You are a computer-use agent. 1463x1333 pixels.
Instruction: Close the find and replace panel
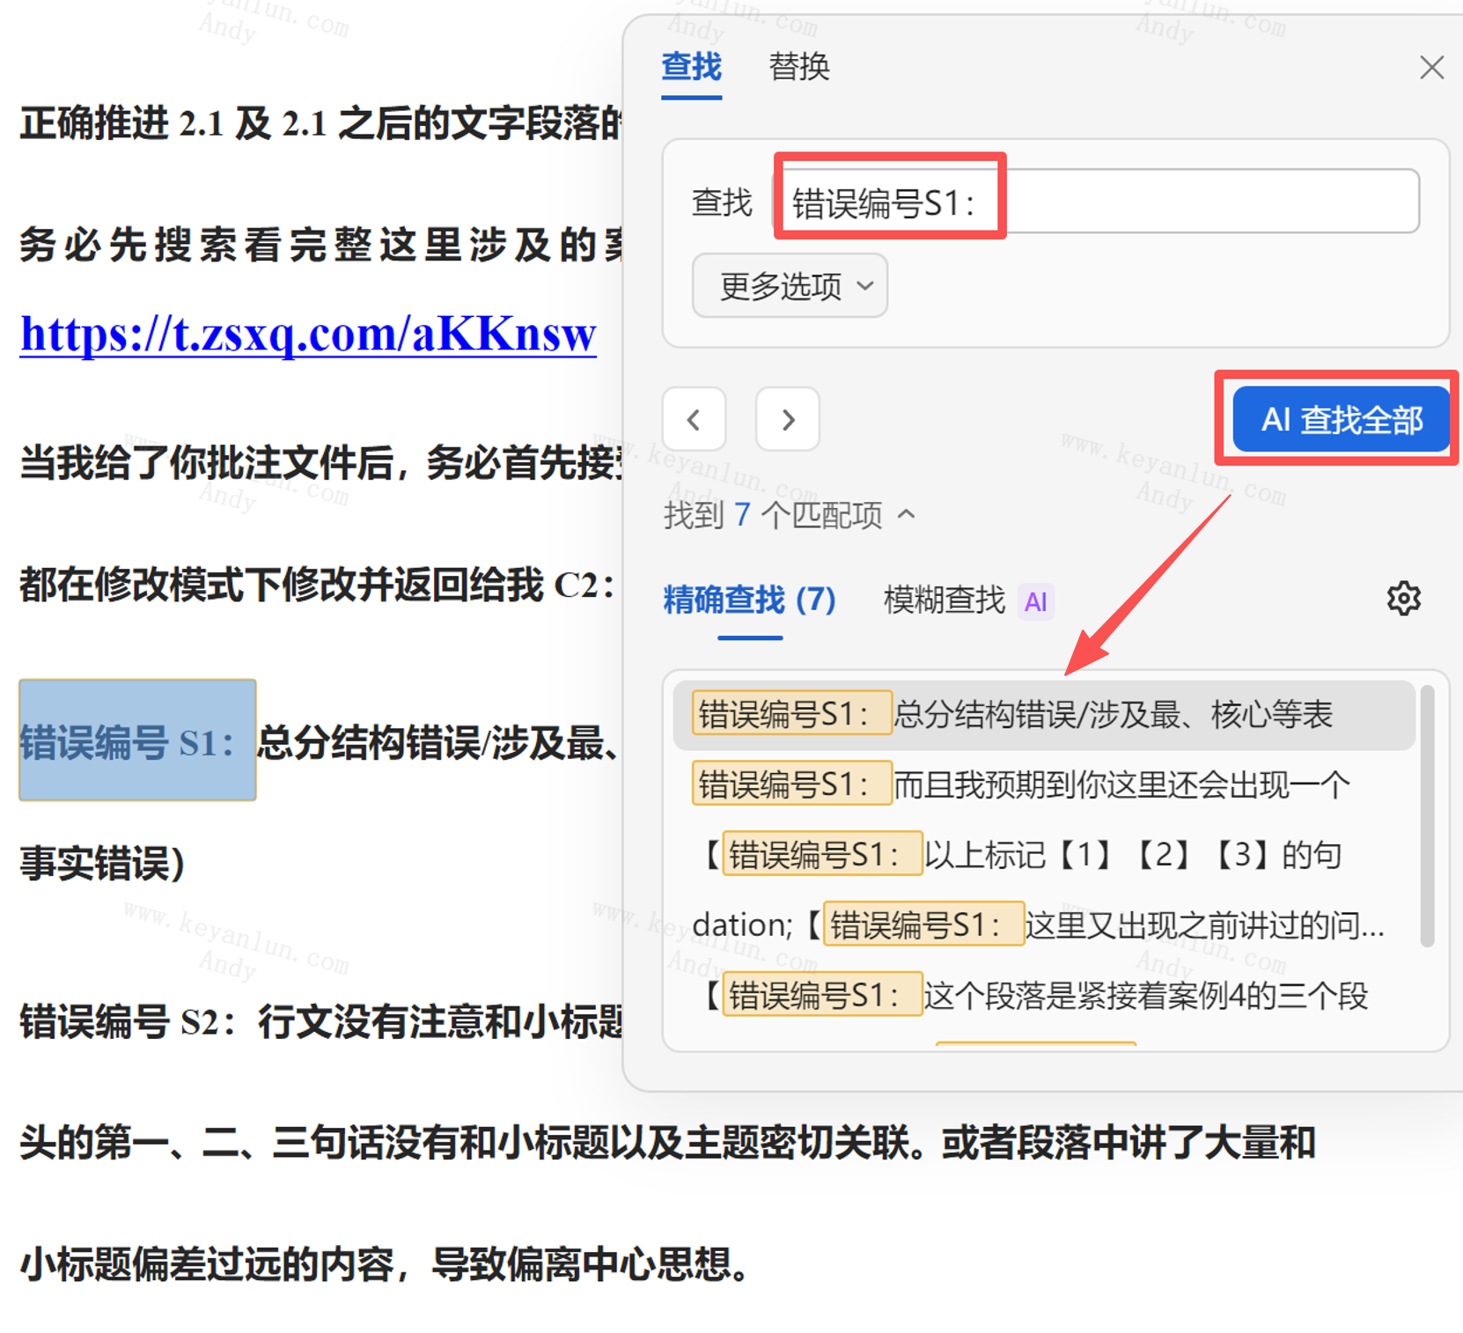1431,67
